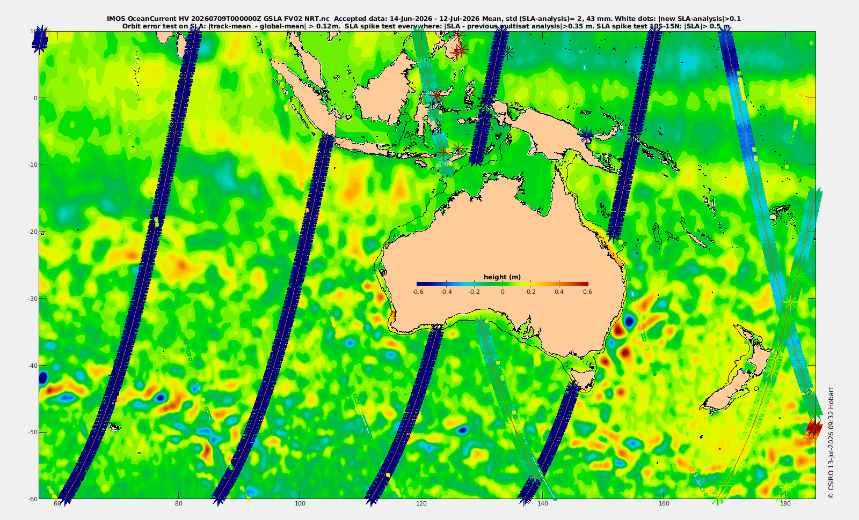Select the '0.6' colorbar tick label
The height and width of the screenshot is (520, 859).
coord(587,292)
